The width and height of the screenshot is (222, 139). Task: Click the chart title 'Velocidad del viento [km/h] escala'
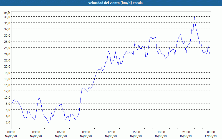pos(115,3)
